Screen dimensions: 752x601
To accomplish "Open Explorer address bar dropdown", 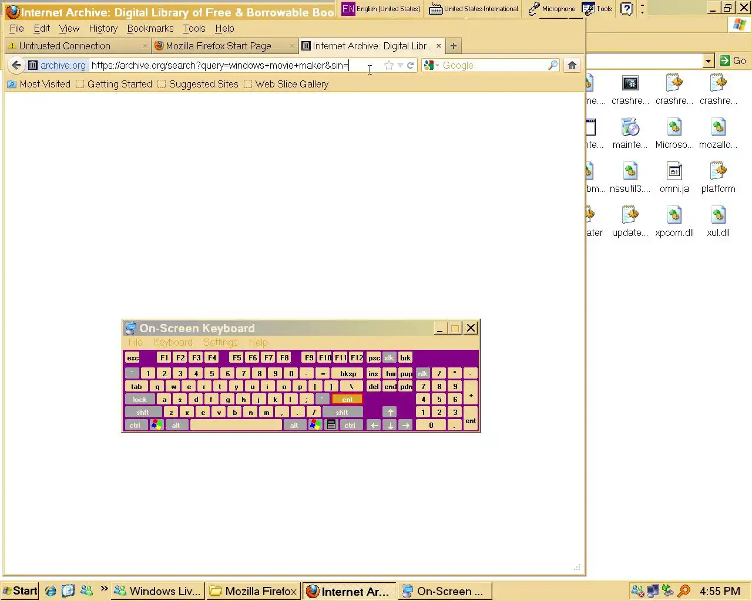I will point(708,60).
